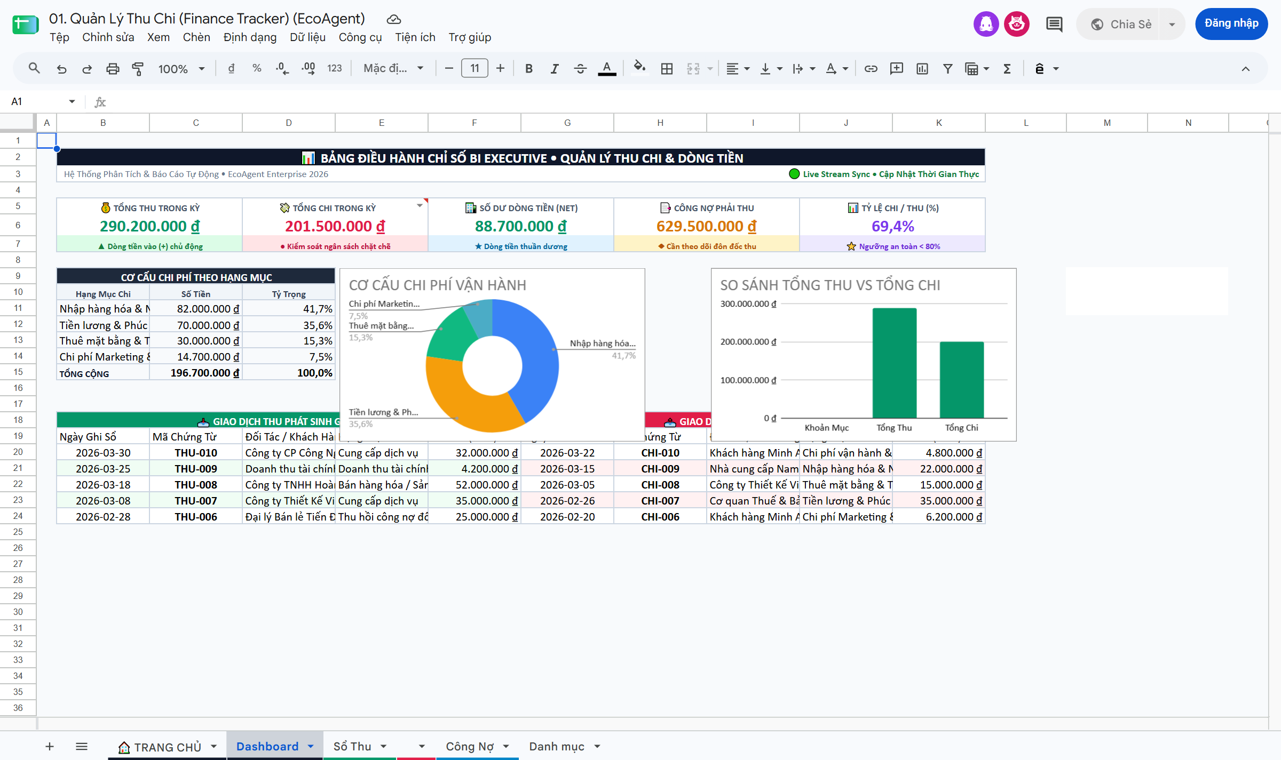Image resolution: width=1281 pixels, height=760 pixels.
Task: Open the Chỉnh sửa menu
Action: tap(108, 37)
